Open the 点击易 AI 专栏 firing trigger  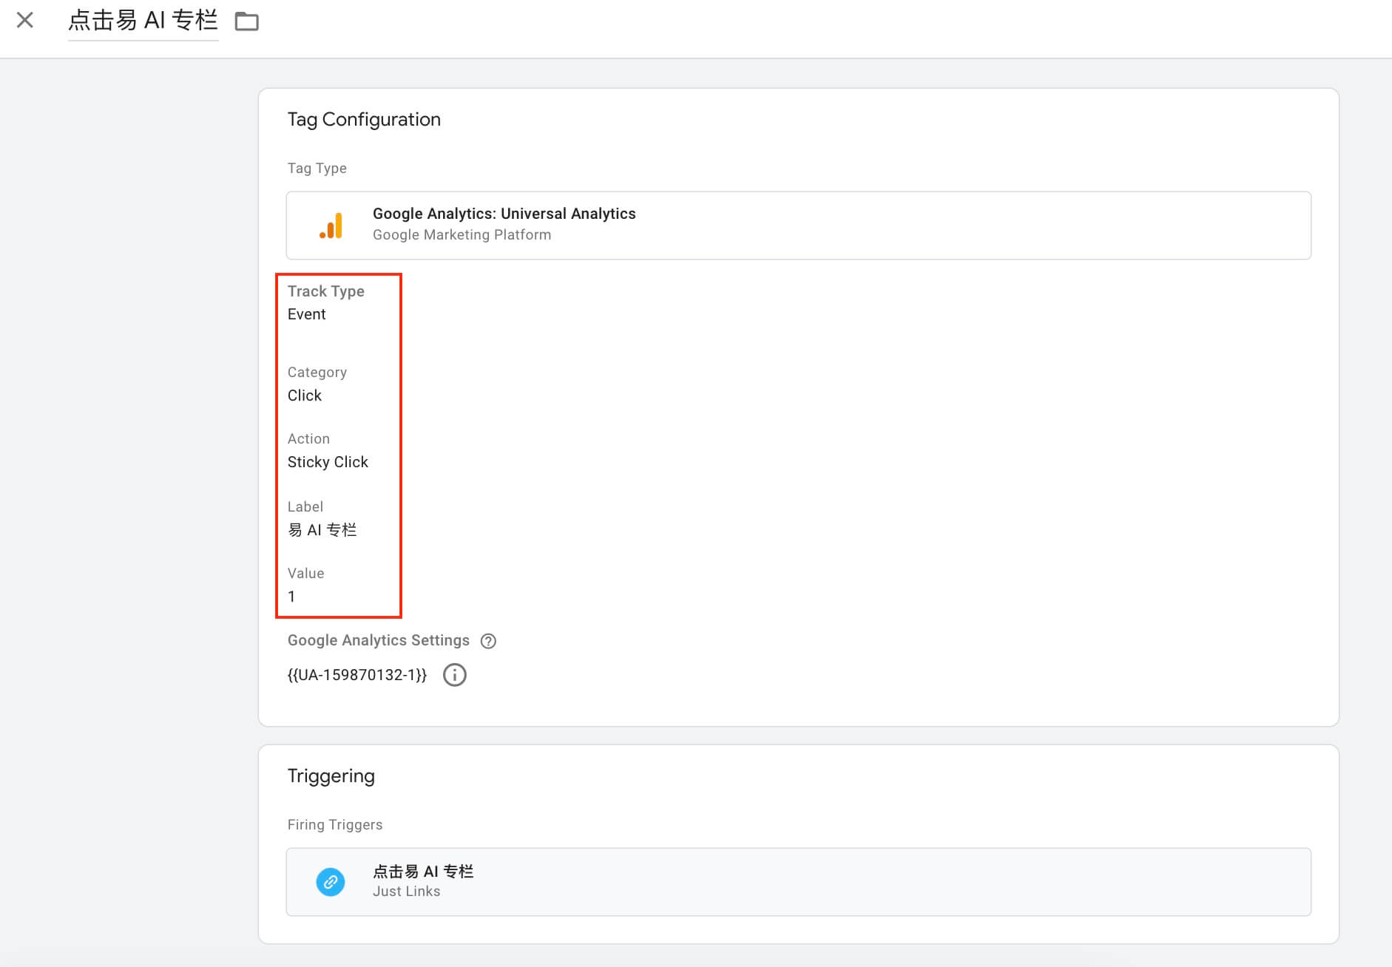point(799,882)
